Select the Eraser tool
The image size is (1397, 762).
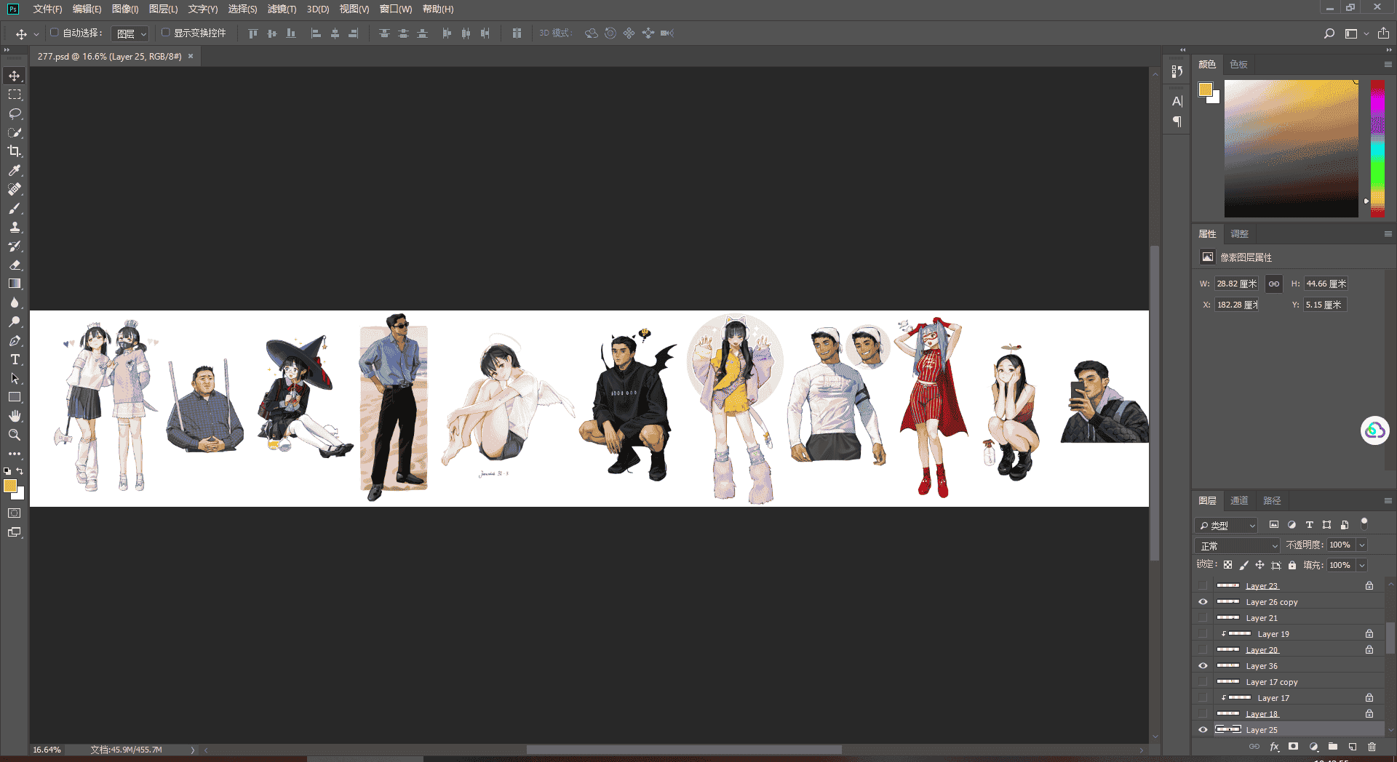(x=15, y=265)
